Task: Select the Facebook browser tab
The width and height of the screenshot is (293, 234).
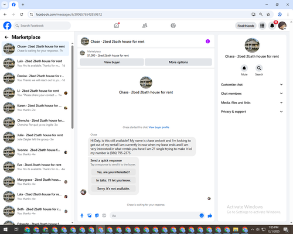Action: coord(13,5)
